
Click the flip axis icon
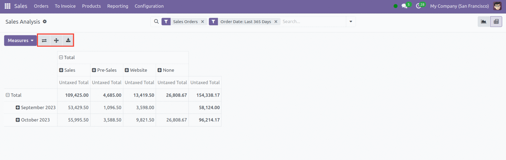44,40
